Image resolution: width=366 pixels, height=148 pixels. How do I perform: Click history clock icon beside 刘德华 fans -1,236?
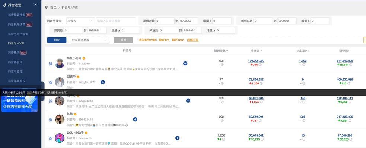click(x=261, y=83)
